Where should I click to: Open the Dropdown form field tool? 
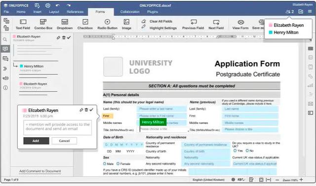65,24
